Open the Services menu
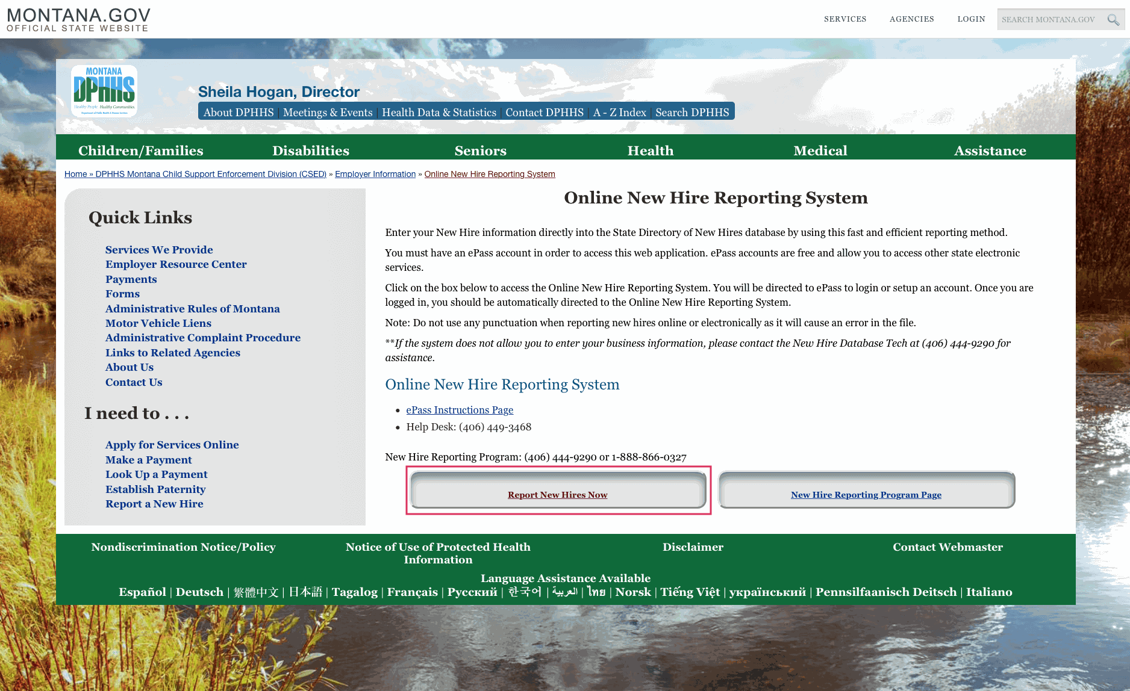 pyautogui.click(x=845, y=19)
